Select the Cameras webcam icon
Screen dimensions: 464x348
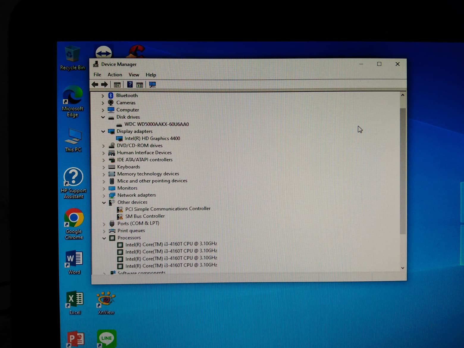click(x=111, y=103)
